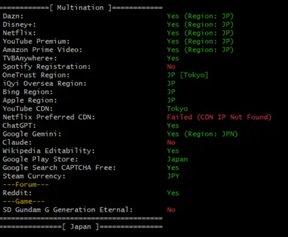The width and height of the screenshot is (288, 237).
Task: Select the 'Yes' value beside TVBAnywhere+
Action: pyautogui.click(x=173, y=58)
